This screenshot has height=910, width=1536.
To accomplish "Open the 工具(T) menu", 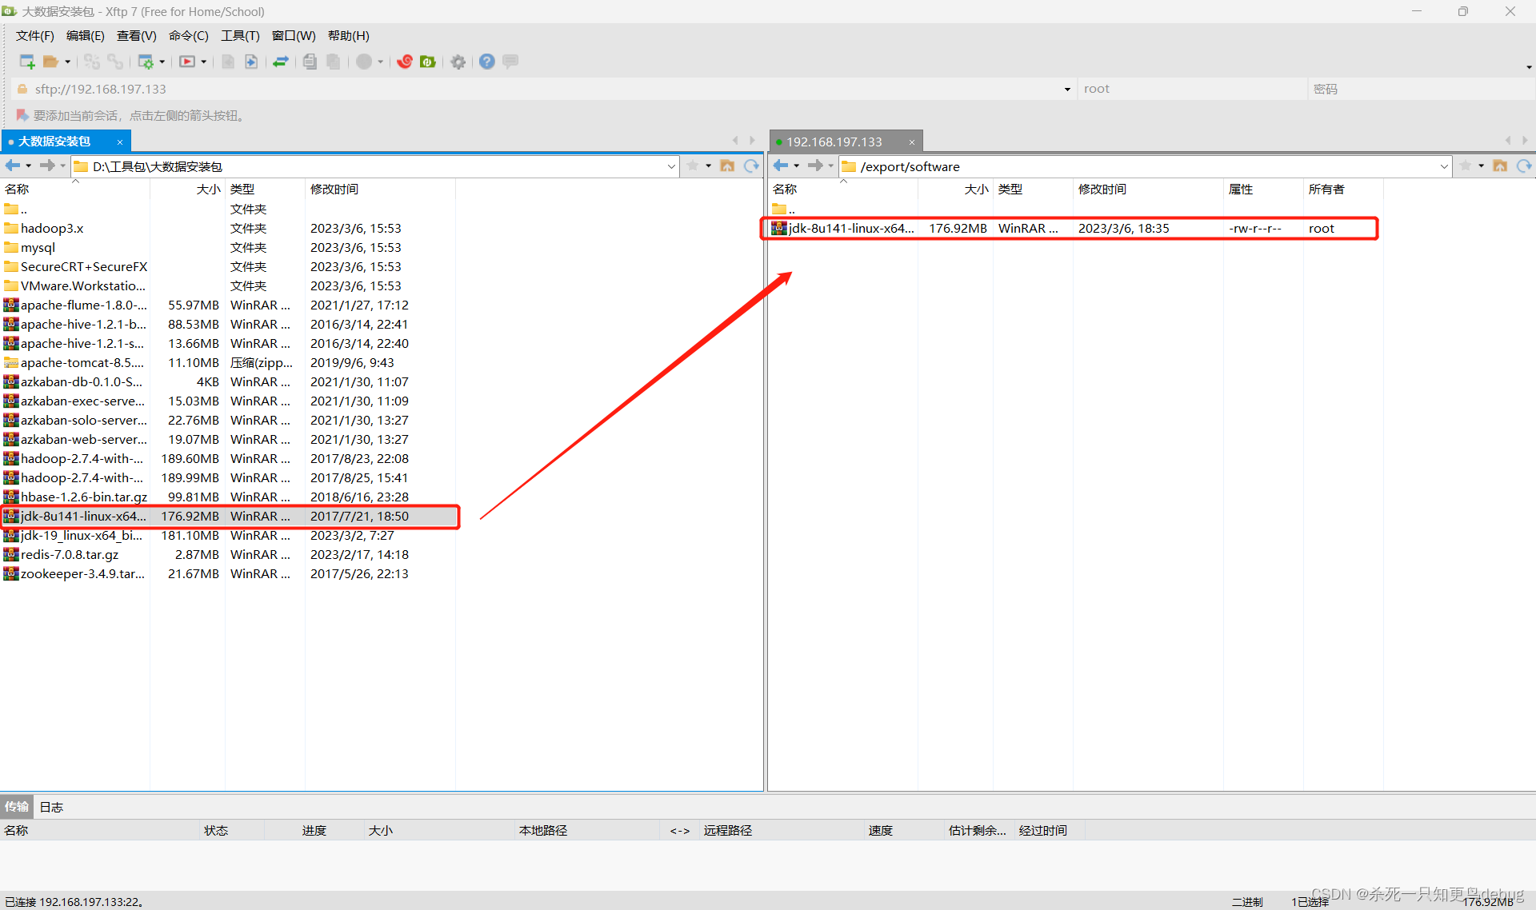I will [x=240, y=36].
